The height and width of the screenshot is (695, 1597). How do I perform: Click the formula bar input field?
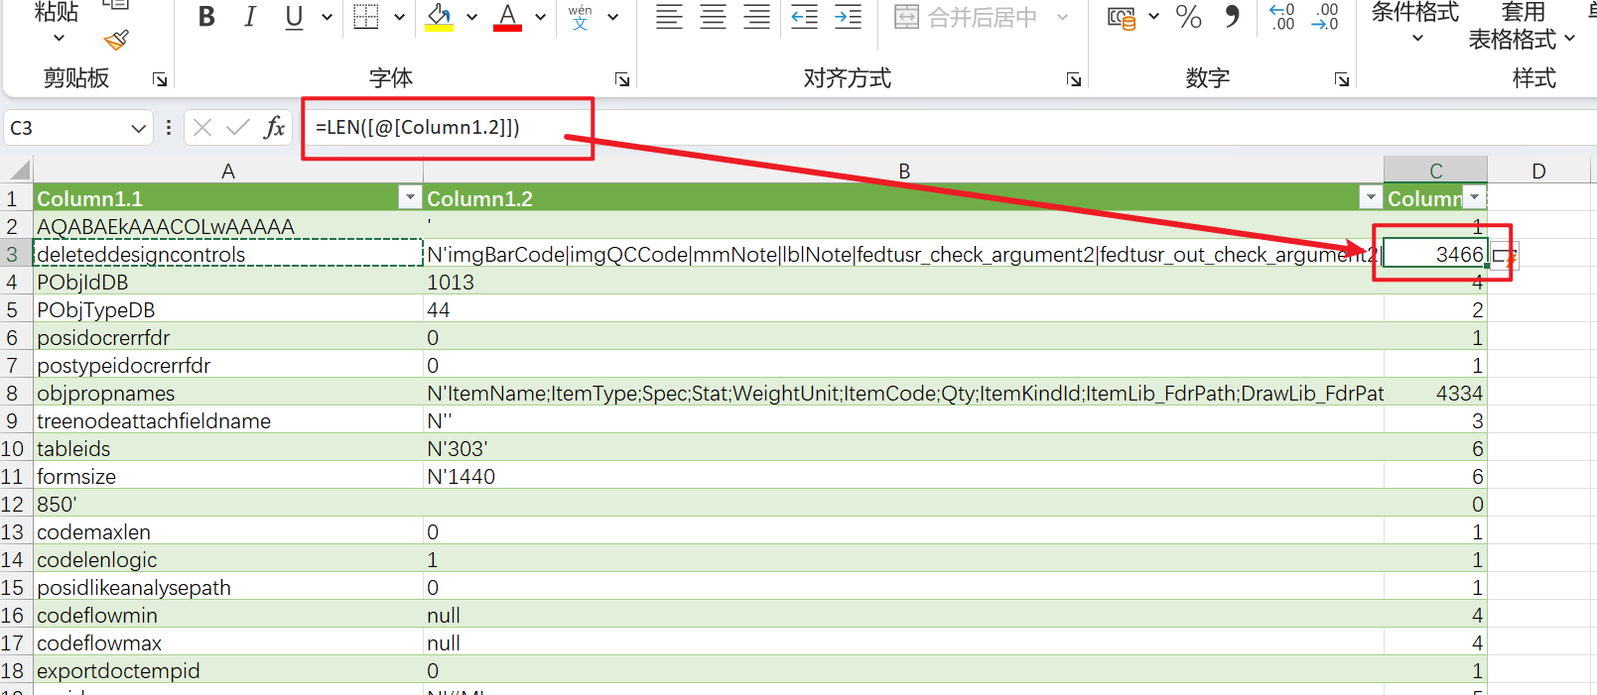pos(943,127)
